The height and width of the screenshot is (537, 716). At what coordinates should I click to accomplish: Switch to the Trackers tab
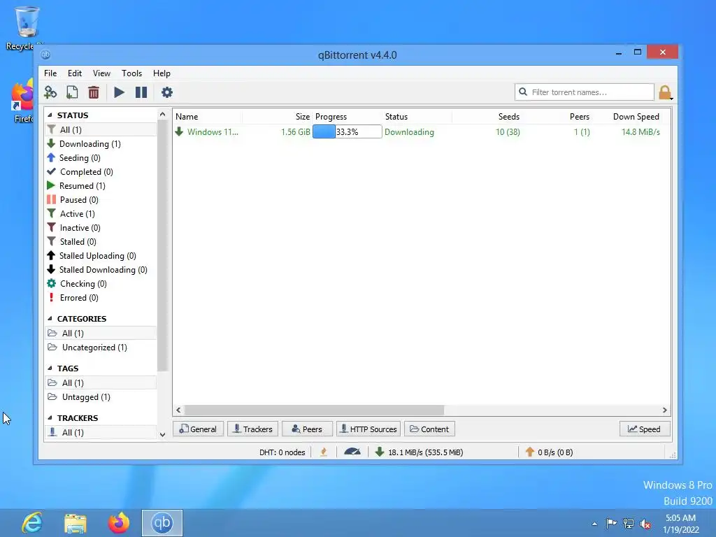click(x=252, y=429)
